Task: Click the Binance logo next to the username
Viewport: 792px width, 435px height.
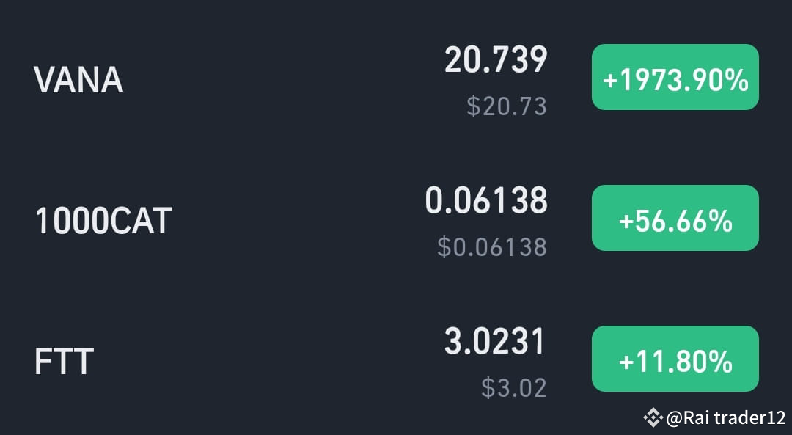Action: pyautogui.click(x=652, y=418)
